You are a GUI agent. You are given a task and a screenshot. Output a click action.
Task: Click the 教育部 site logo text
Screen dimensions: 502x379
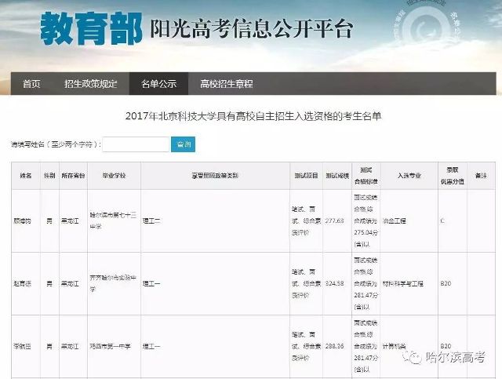click(91, 28)
